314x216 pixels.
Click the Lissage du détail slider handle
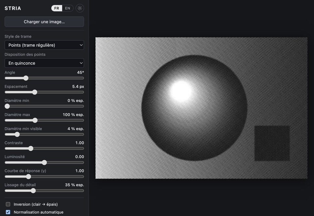point(33,191)
